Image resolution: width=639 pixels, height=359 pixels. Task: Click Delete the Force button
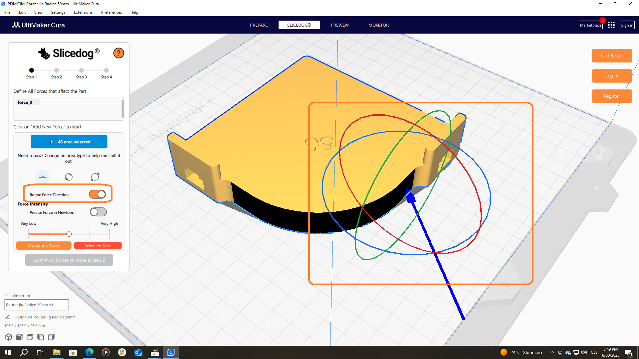[98, 246]
